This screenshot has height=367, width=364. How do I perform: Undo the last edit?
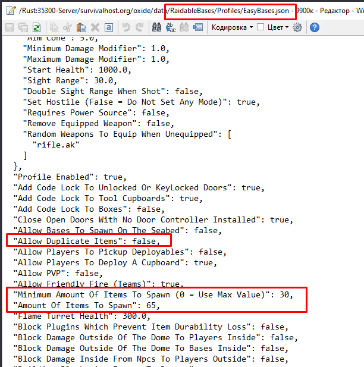125,27
